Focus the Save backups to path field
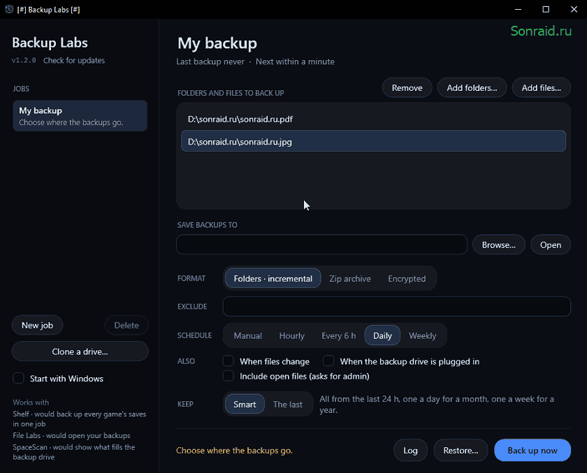This screenshot has width=587, height=473. pyautogui.click(x=321, y=245)
